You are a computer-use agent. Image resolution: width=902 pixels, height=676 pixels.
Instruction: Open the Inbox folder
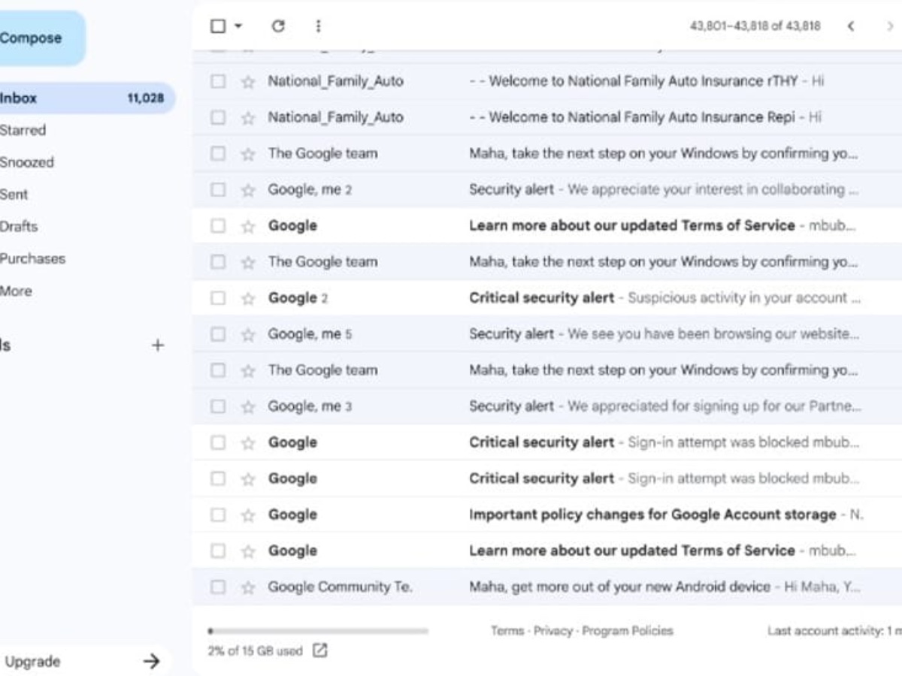[x=86, y=98]
